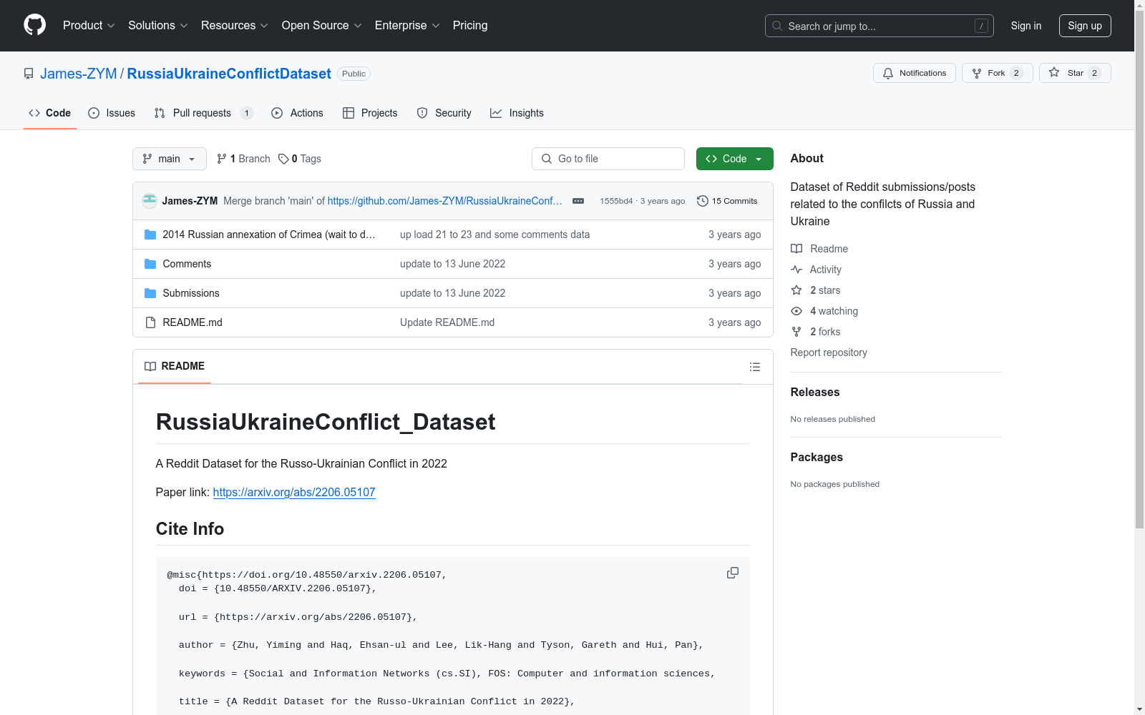This screenshot has height=715, width=1145.
Task: Open the James-ZYM owner profile link
Action: point(79,74)
